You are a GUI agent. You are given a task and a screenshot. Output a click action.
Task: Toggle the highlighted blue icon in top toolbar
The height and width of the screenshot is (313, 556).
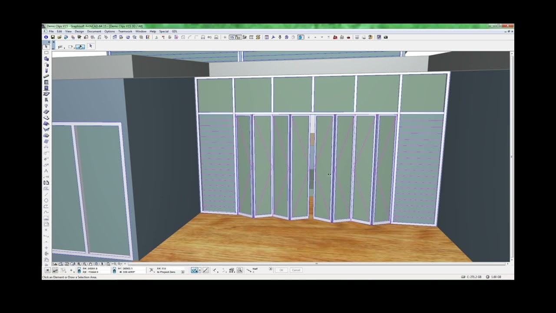[x=301, y=37]
